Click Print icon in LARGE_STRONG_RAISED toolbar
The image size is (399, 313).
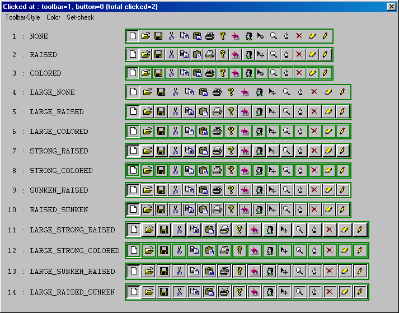click(224, 230)
